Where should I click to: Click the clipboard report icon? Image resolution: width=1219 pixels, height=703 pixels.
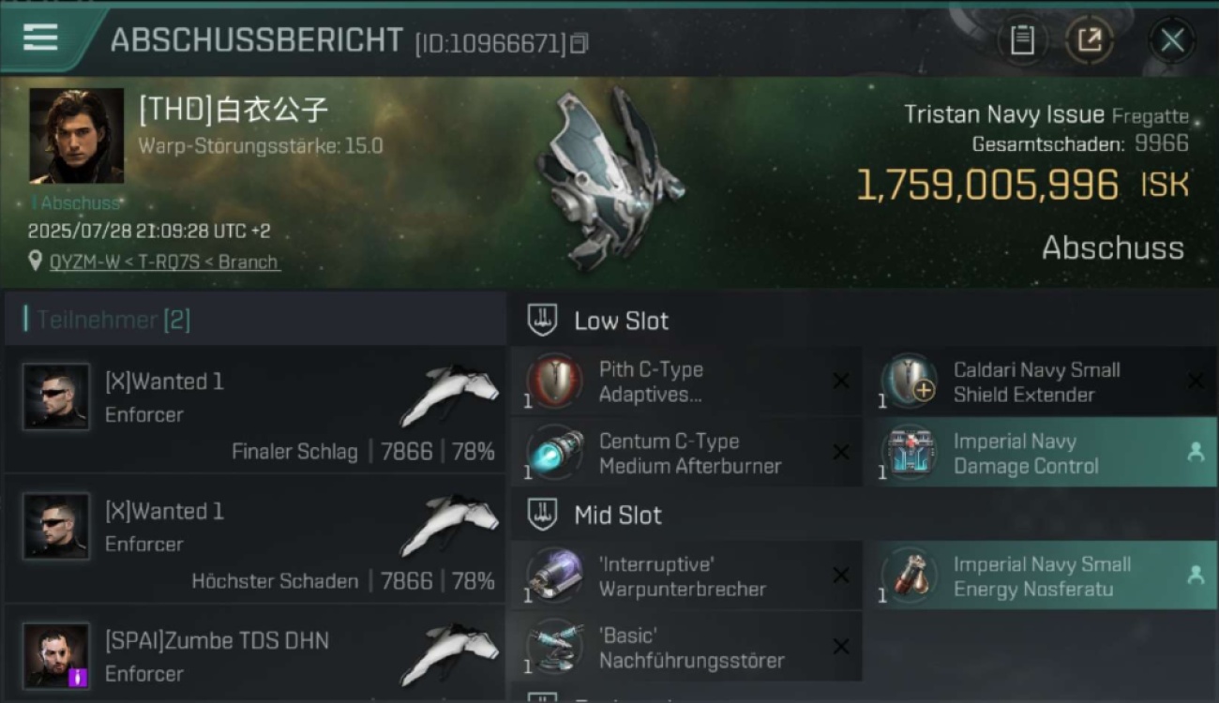pos(1022,40)
